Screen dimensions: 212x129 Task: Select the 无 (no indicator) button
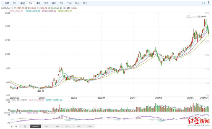(x=25, y=127)
